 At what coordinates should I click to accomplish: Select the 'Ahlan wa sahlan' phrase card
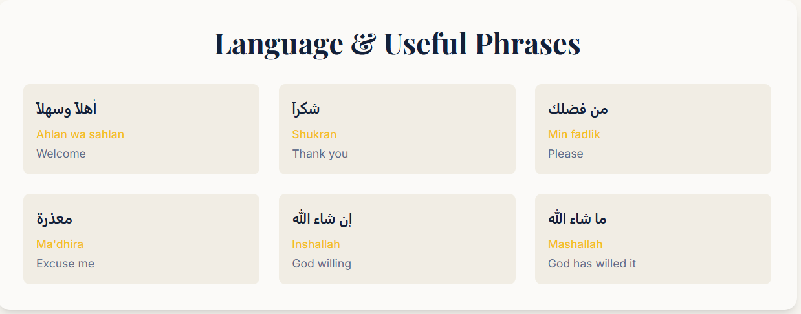(141, 129)
